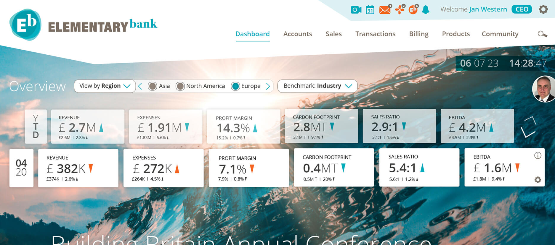Image resolution: width=555 pixels, height=245 pixels.
Task: Click the 06 07 23 date display
Action: pyautogui.click(x=479, y=63)
